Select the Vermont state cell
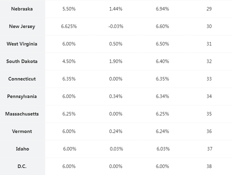 click(x=22, y=131)
